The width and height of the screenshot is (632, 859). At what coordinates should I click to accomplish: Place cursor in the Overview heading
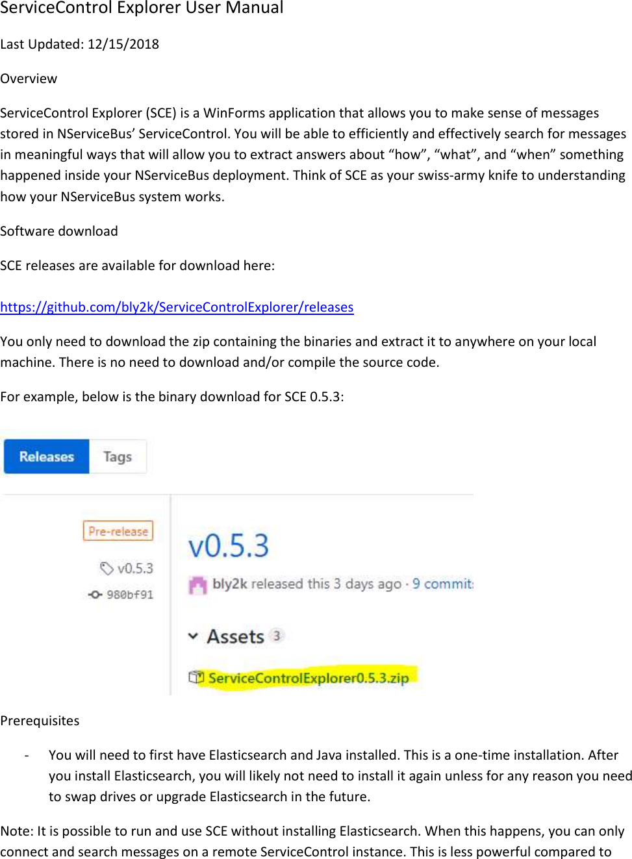[29, 78]
